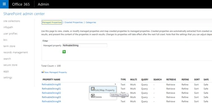Click the PROPERTY NAME column header
This screenshot has width=212, height=103.
pyautogui.click(x=51, y=79)
